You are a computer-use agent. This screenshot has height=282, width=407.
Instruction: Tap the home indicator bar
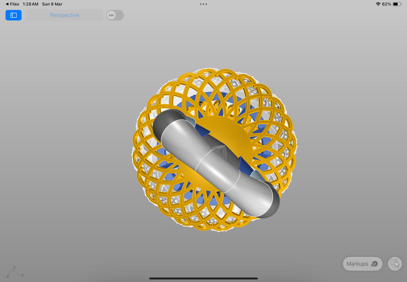203,278
